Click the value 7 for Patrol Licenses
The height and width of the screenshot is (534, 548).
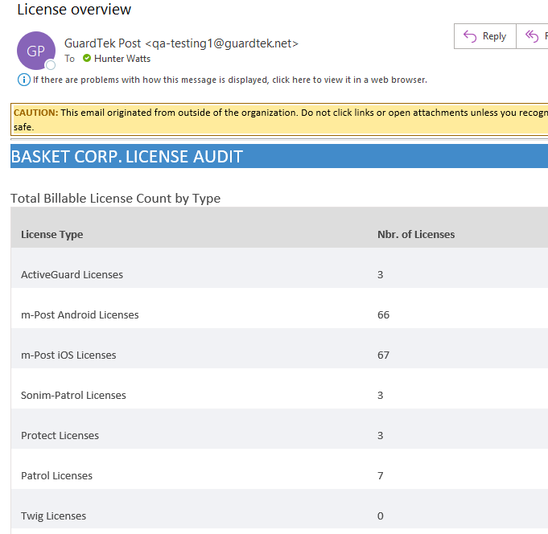tap(381, 475)
